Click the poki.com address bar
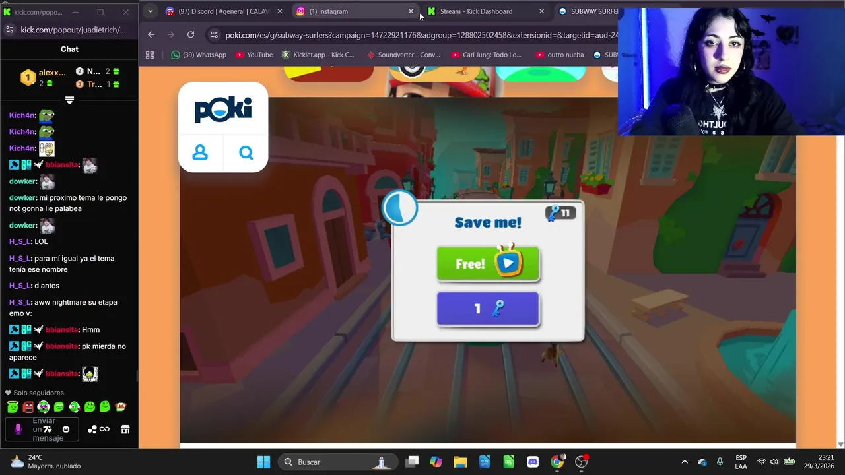 (421, 35)
